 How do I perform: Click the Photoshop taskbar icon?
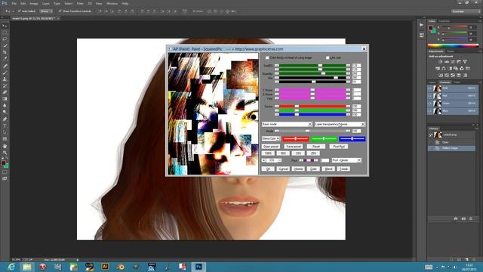pos(198,267)
